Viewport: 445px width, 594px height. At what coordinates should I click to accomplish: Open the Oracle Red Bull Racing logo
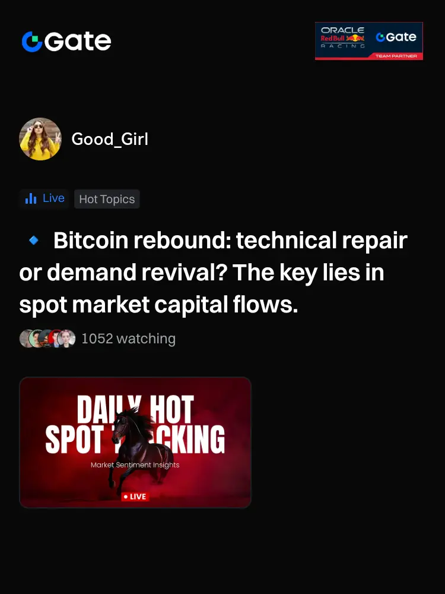pyautogui.click(x=342, y=37)
